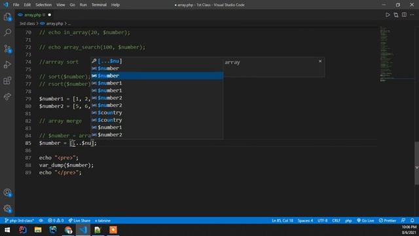
Task: Open the View menu
Action: (x=61, y=5)
